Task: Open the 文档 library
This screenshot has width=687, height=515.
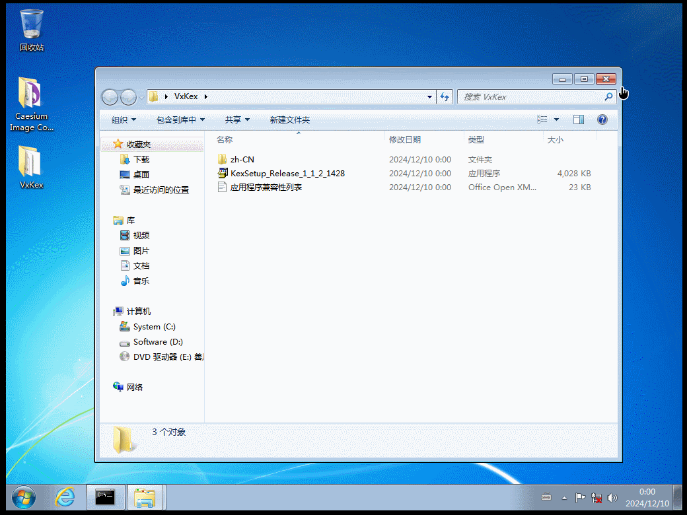Action: click(141, 265)
